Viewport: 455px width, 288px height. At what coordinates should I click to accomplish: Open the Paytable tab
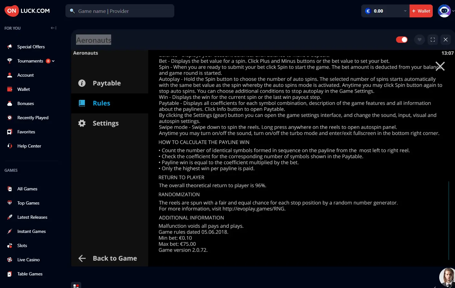[110, 83]
